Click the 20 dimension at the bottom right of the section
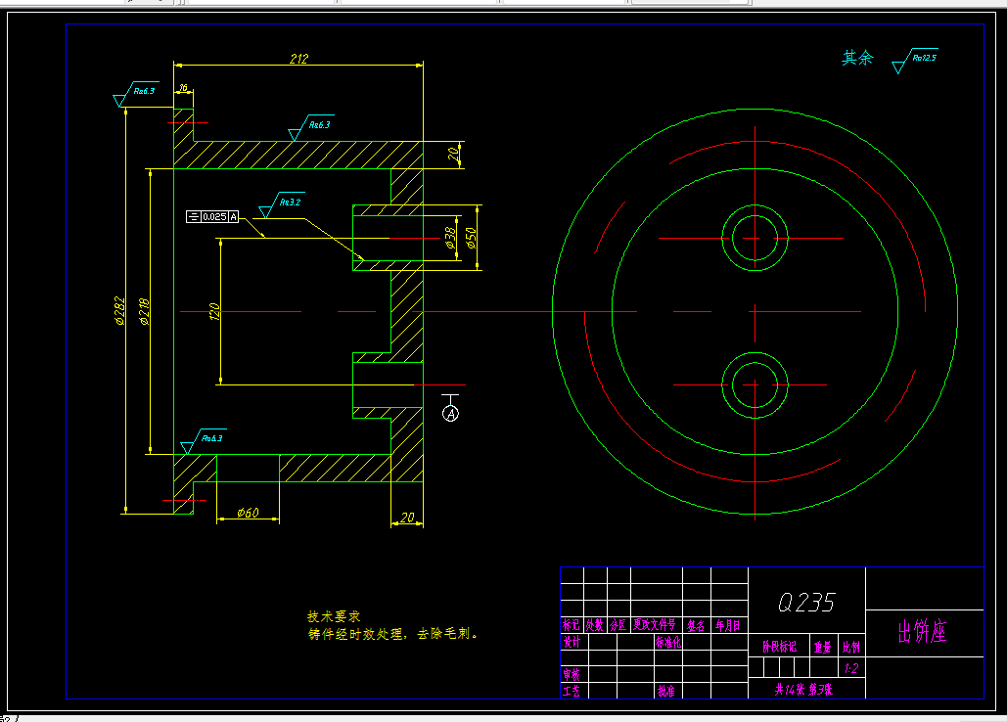This screenshot has height=722, width=1007. click(x=408, y=518)
